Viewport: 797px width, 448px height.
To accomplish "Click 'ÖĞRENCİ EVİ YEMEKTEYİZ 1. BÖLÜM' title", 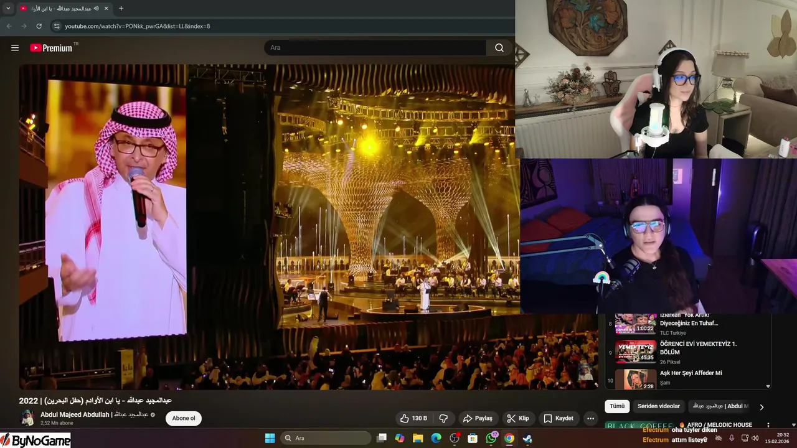I will [698, 348].
